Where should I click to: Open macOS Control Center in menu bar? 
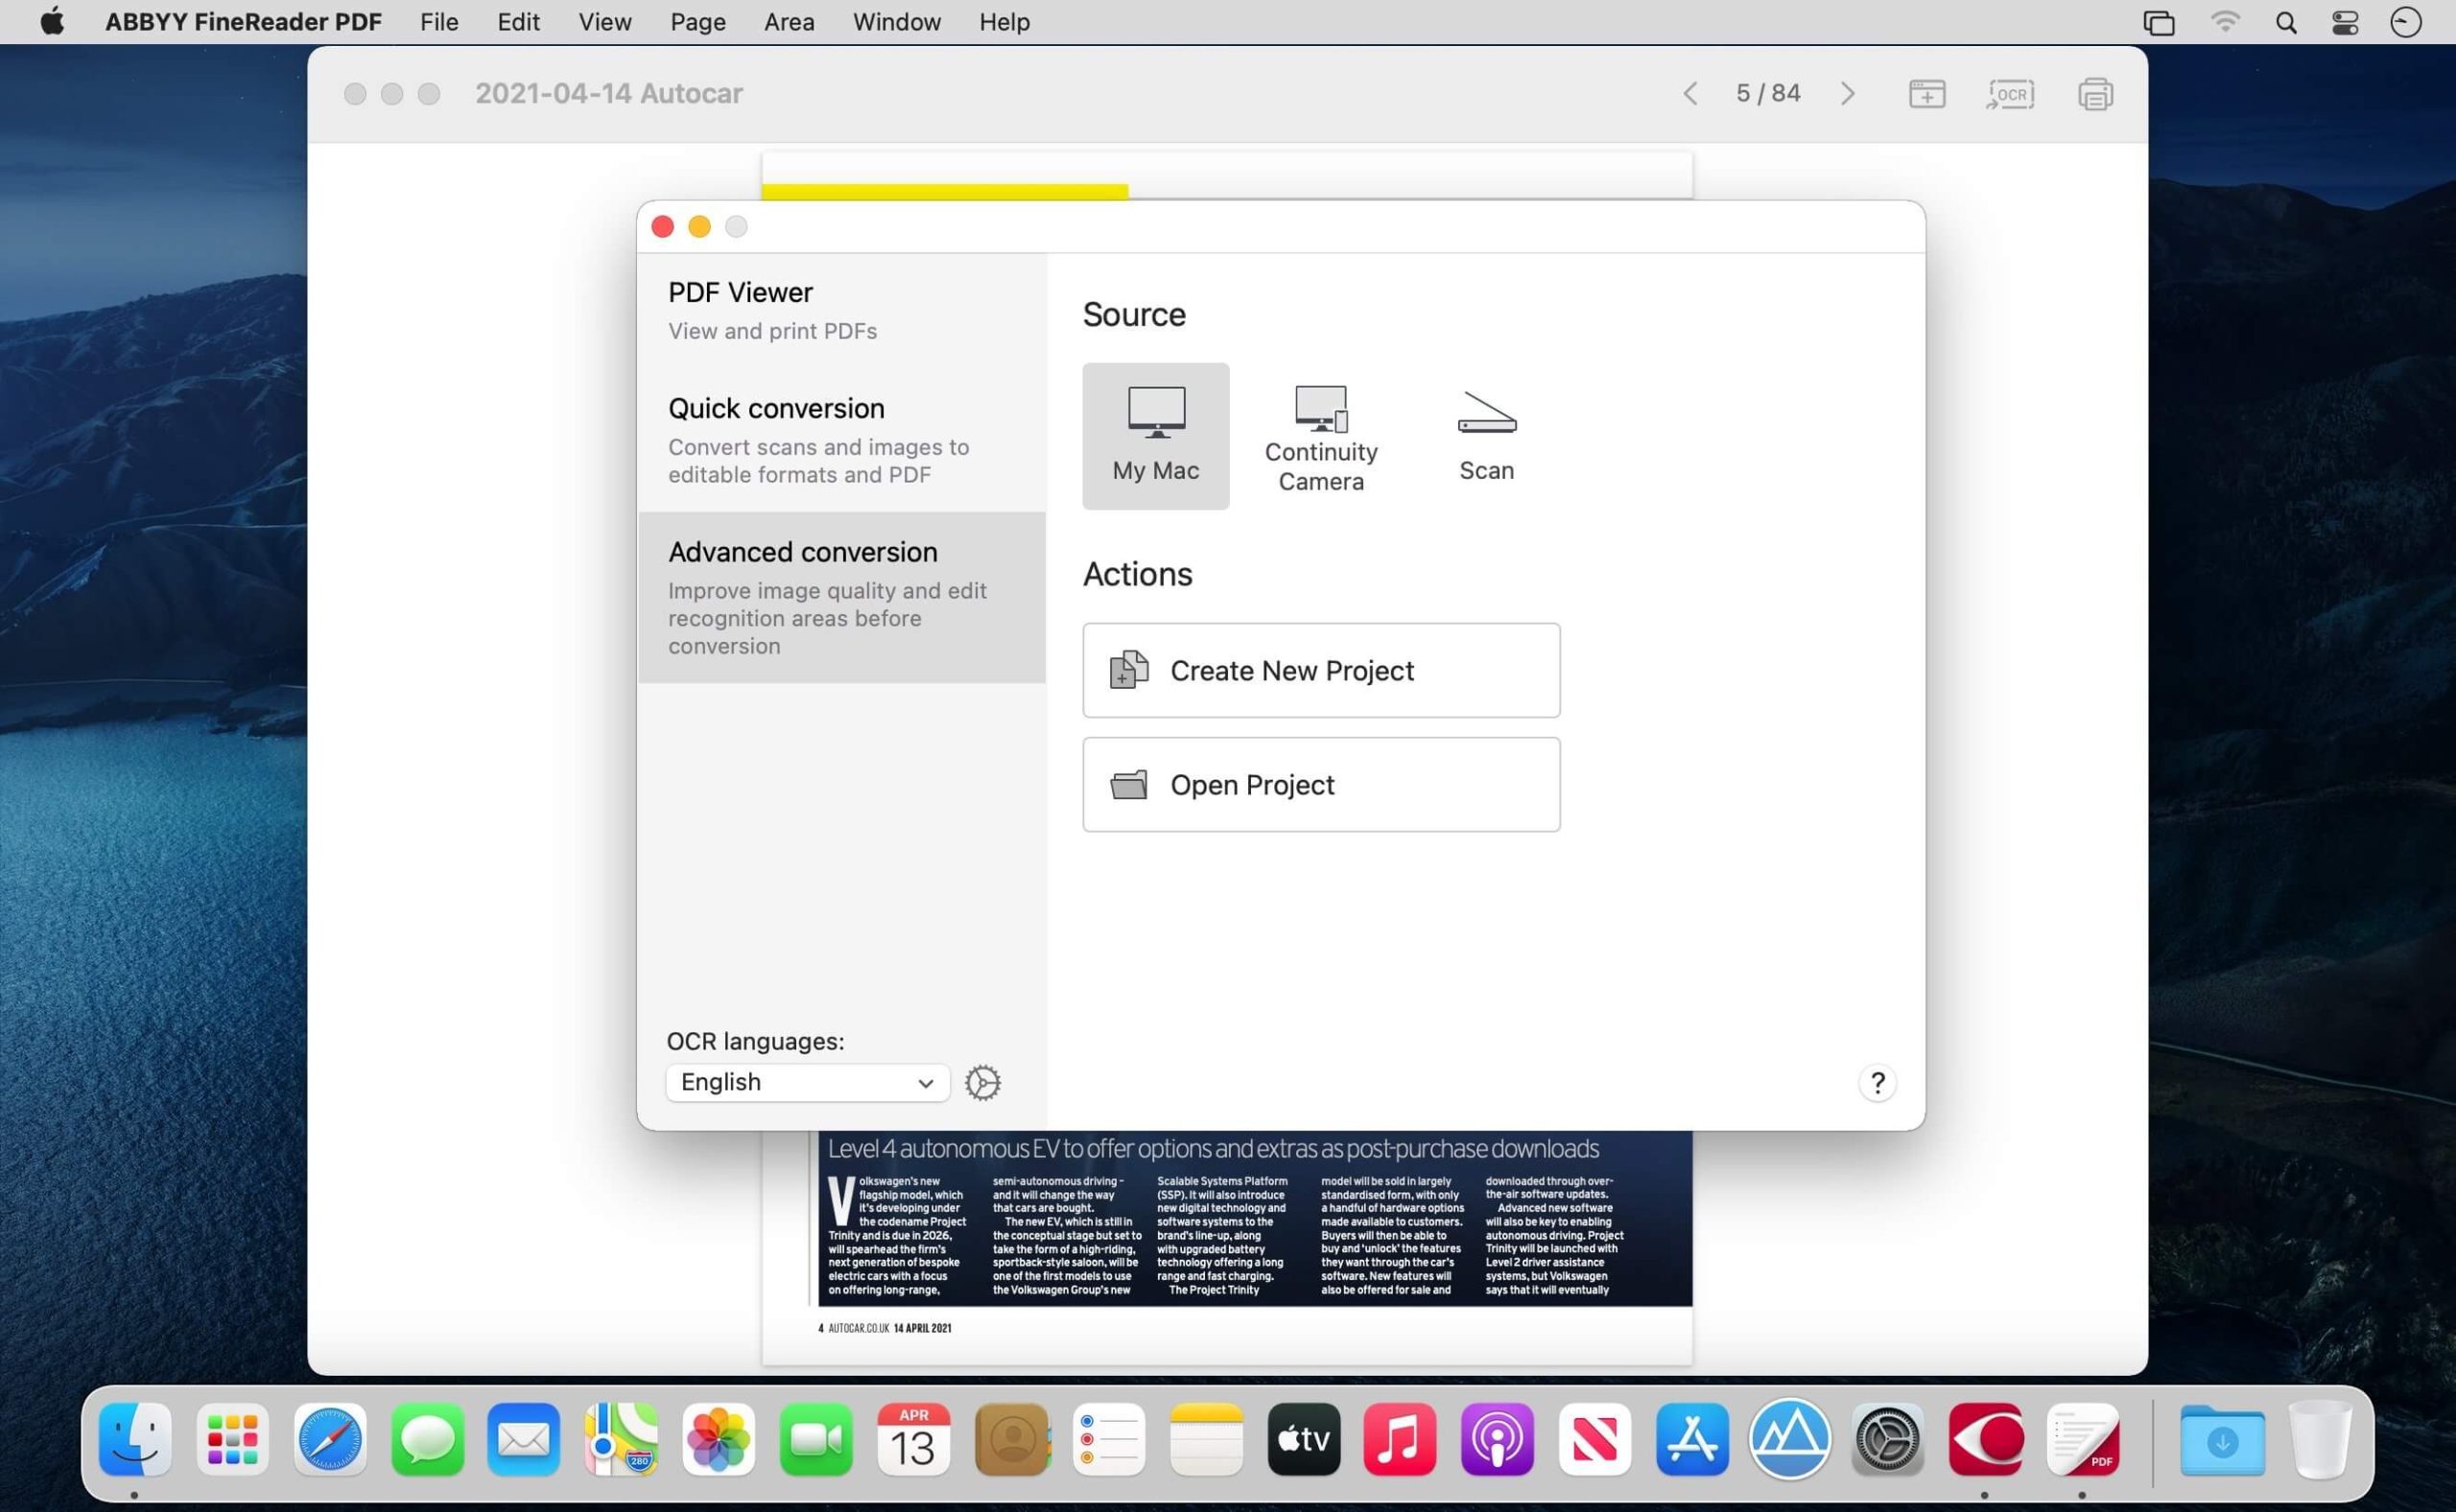pyautogui.click(x=2345, y=22)
